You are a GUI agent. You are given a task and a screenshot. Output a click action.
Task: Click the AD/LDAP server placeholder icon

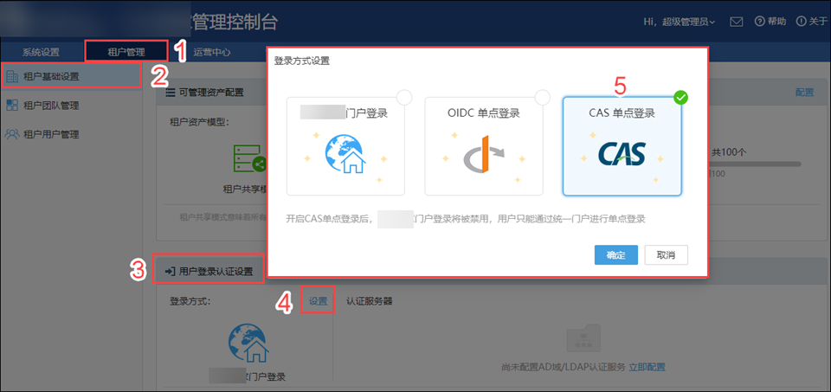(583, 339)
